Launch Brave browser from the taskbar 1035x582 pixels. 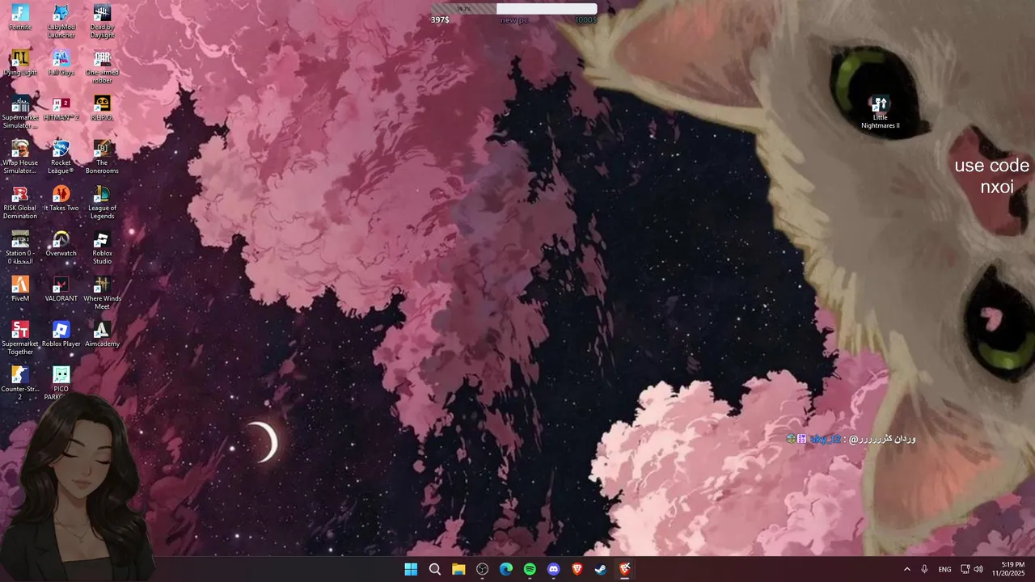577,569
